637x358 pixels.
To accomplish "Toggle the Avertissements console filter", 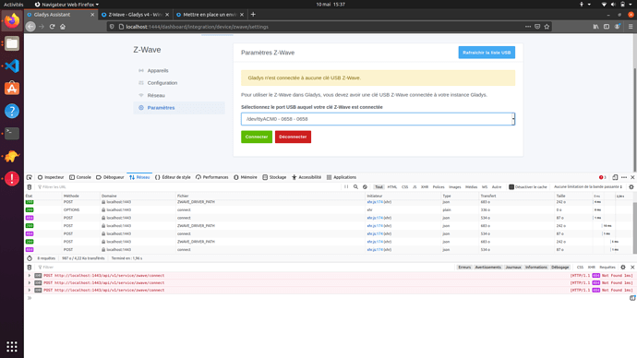I will click(x=488, y=267).
